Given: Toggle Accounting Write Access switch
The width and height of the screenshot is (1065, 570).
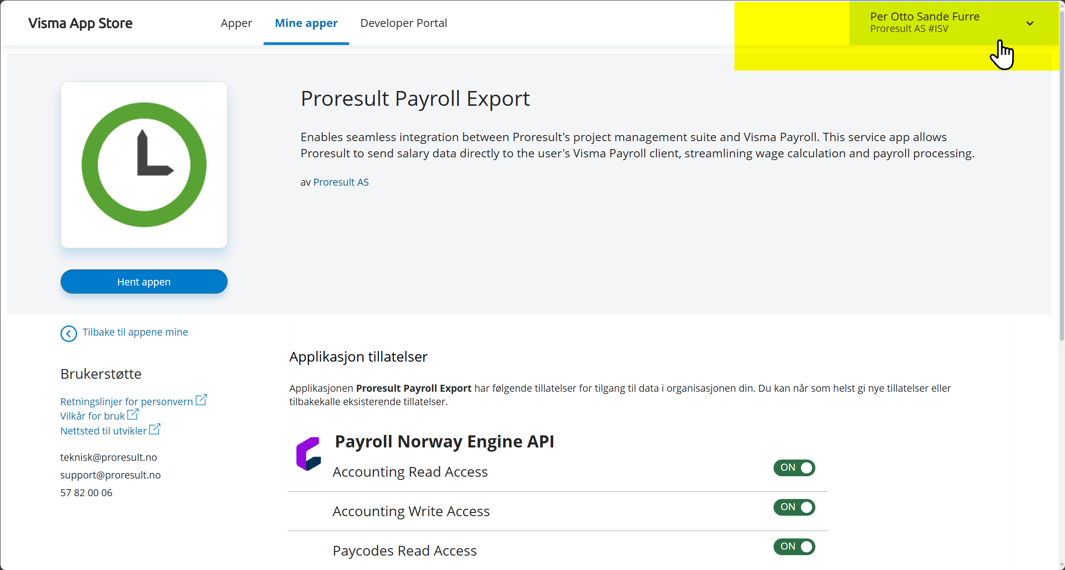Looking at the screenshot, I should (794, 507).
